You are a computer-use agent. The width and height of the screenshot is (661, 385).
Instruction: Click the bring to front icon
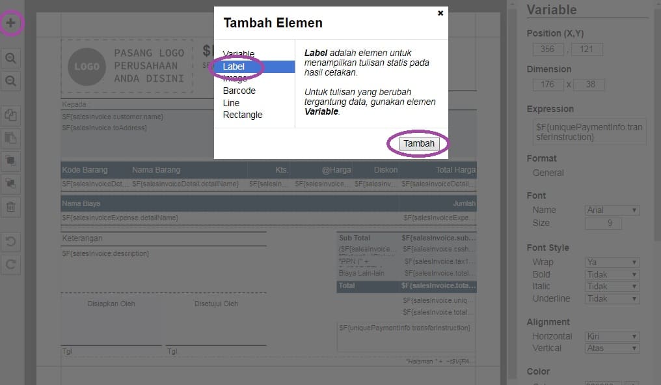tap(11, 161)
